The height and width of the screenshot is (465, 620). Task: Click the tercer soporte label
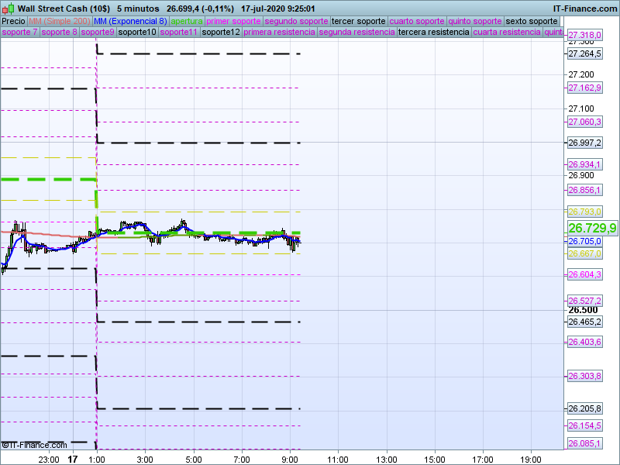pos(358,21)
